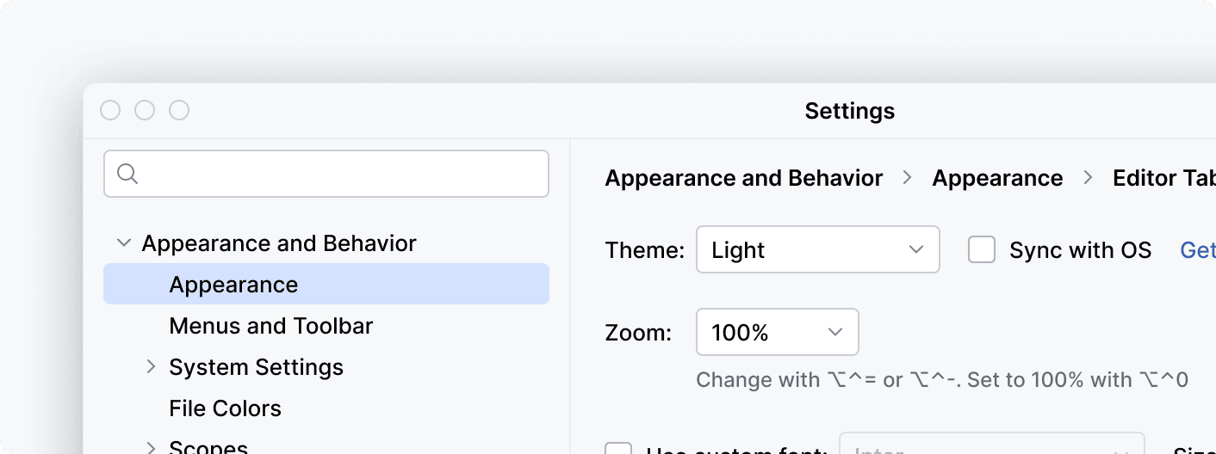The width and height of the screenshot is (1216, 454).
Task: Open File Colors settings page
Action: point(226,408)
